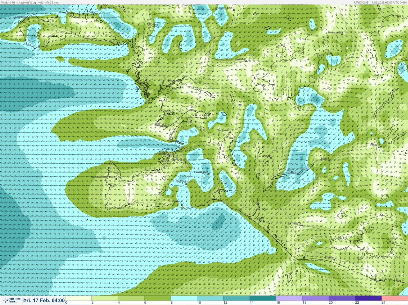The image size is (408, 305).
Task: Click the Skálholt station label
Action: (x=266, y=156)
